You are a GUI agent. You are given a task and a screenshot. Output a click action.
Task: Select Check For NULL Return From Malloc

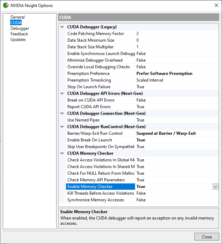click(x=101, y=173)
